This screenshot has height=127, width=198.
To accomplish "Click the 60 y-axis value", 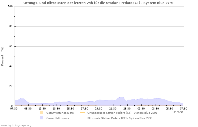I will 11,46.
